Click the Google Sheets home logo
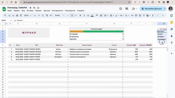Viewport: 175px width, 98px height. pyautogui.click(x=4, y=9)
